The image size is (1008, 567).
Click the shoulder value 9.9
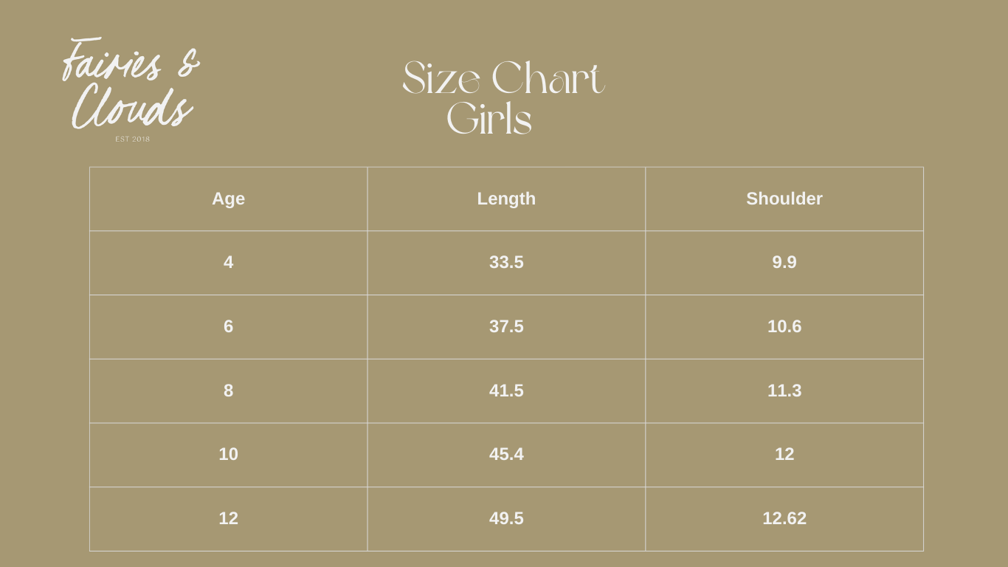784,262
